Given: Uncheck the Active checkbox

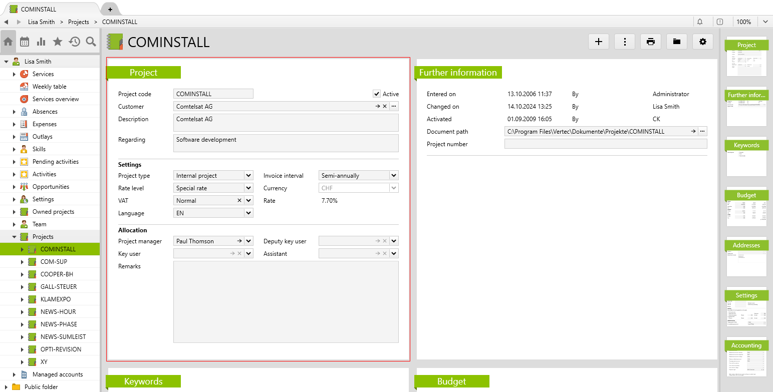Looking at the screenshot, I should (377, 94).
